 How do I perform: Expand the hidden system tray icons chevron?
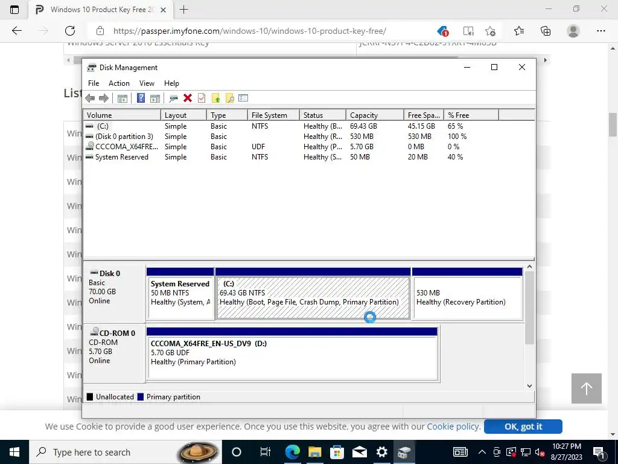(x=482, y=452)
